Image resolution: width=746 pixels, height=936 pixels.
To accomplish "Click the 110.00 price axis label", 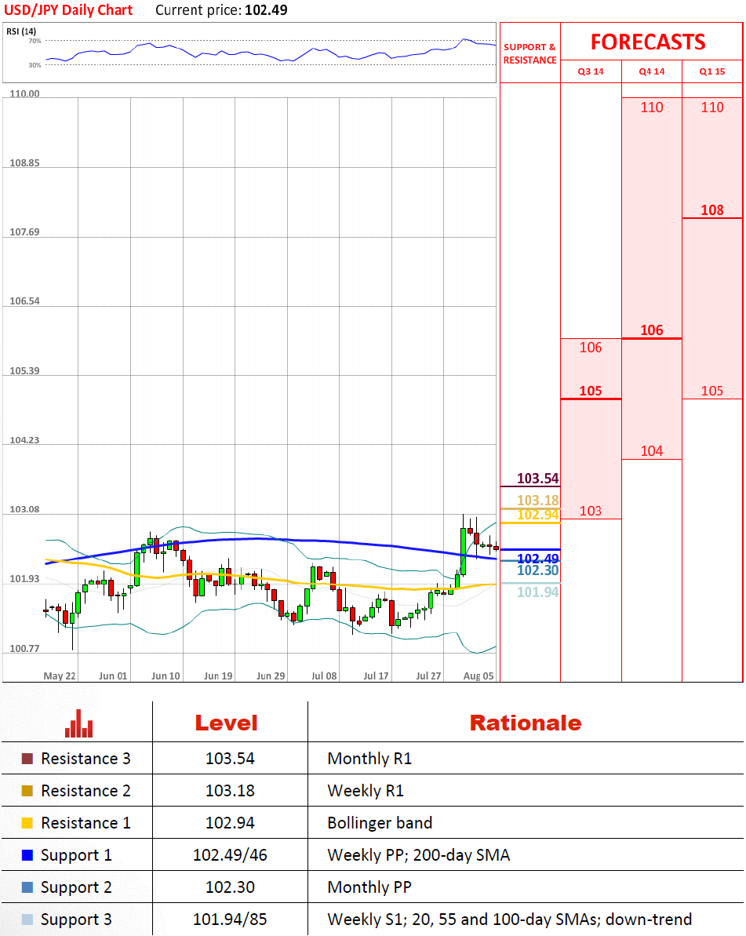I will point(24,93).
